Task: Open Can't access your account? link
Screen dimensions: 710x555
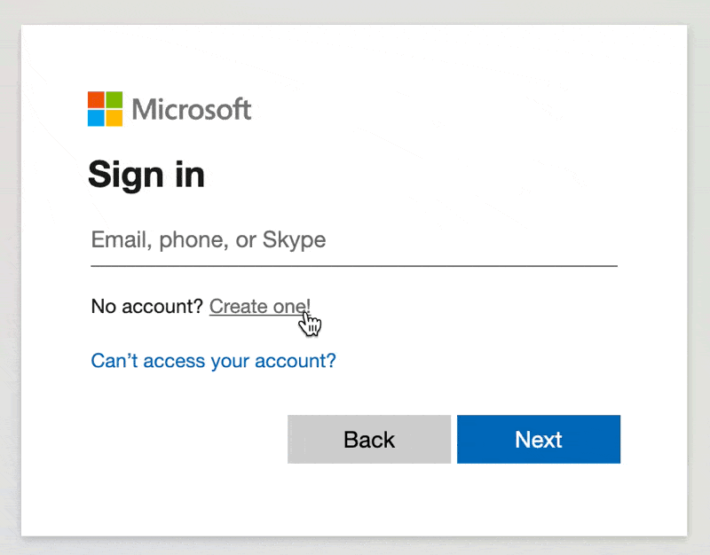Action: click(x=213, y=361)
